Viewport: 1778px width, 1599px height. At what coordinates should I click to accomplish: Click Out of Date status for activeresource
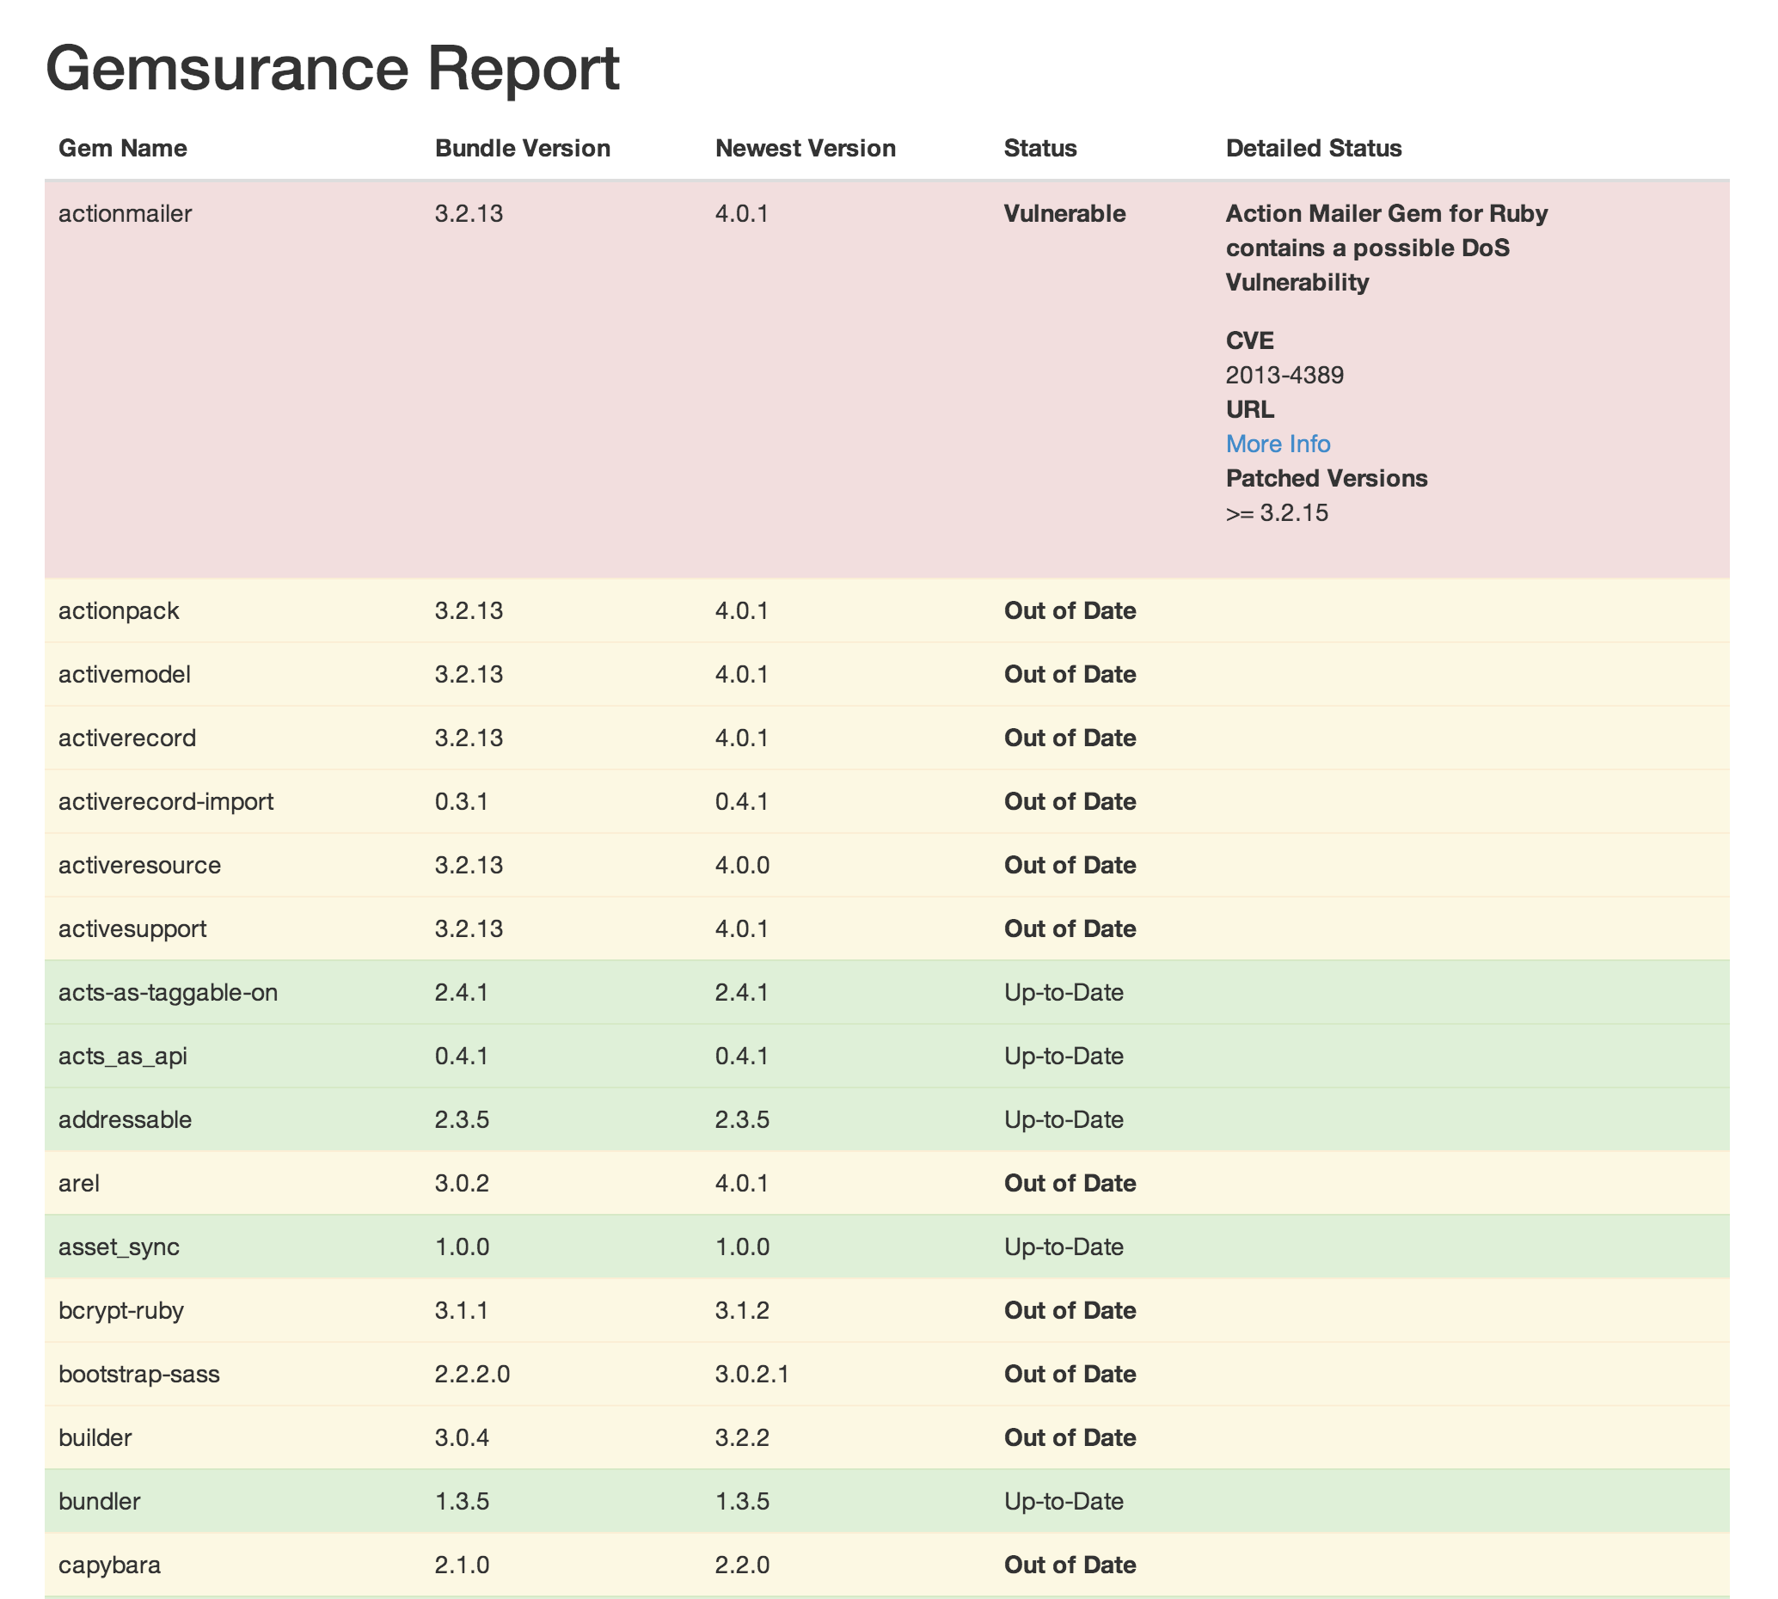click(1069, 866)
